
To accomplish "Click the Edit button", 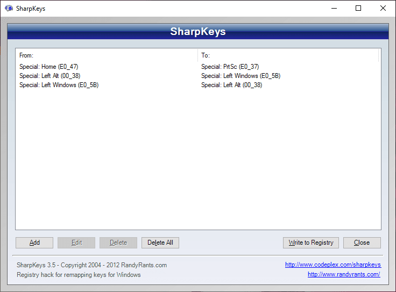I will [x=76, y=243].
